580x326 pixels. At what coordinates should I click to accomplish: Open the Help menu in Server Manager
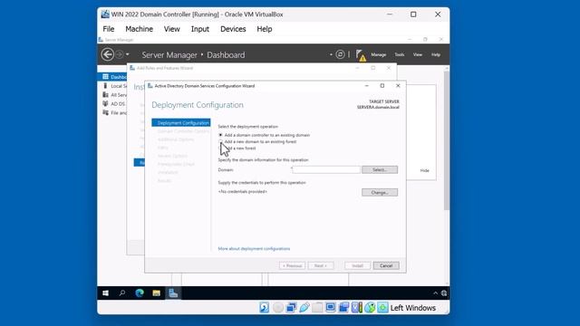(x=436, y=54)
